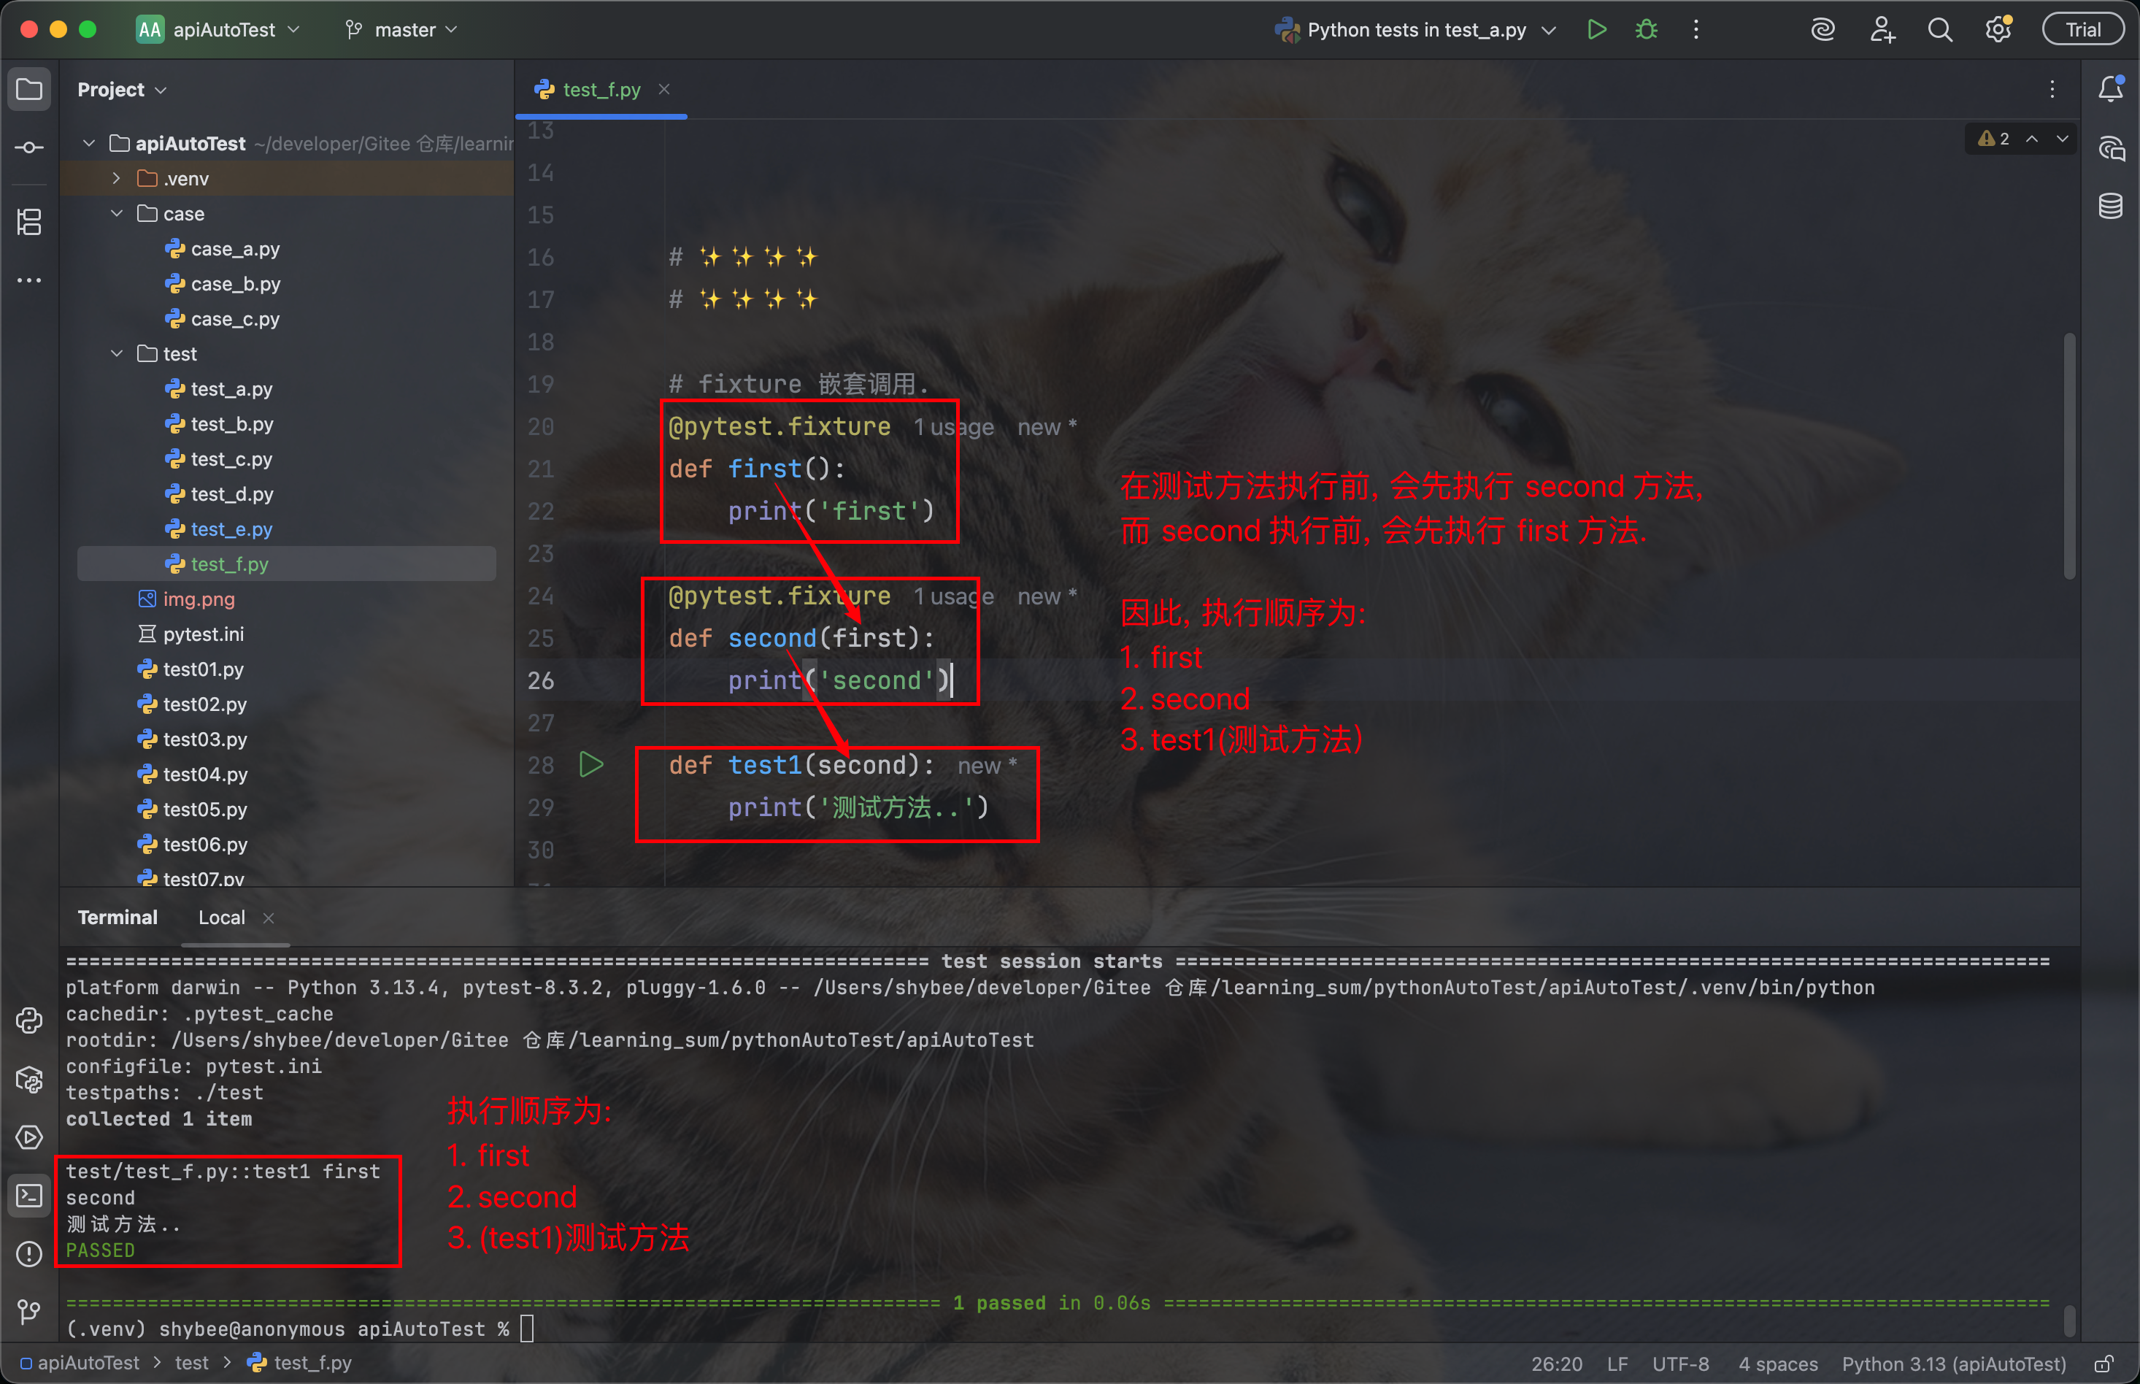Open the Notifications bell panel

[x=2110, y=89]
